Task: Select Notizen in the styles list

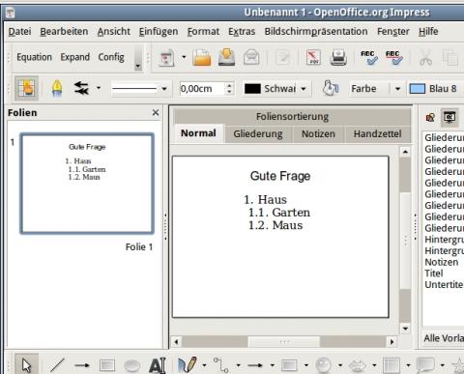Action: [x=442, y=262]
